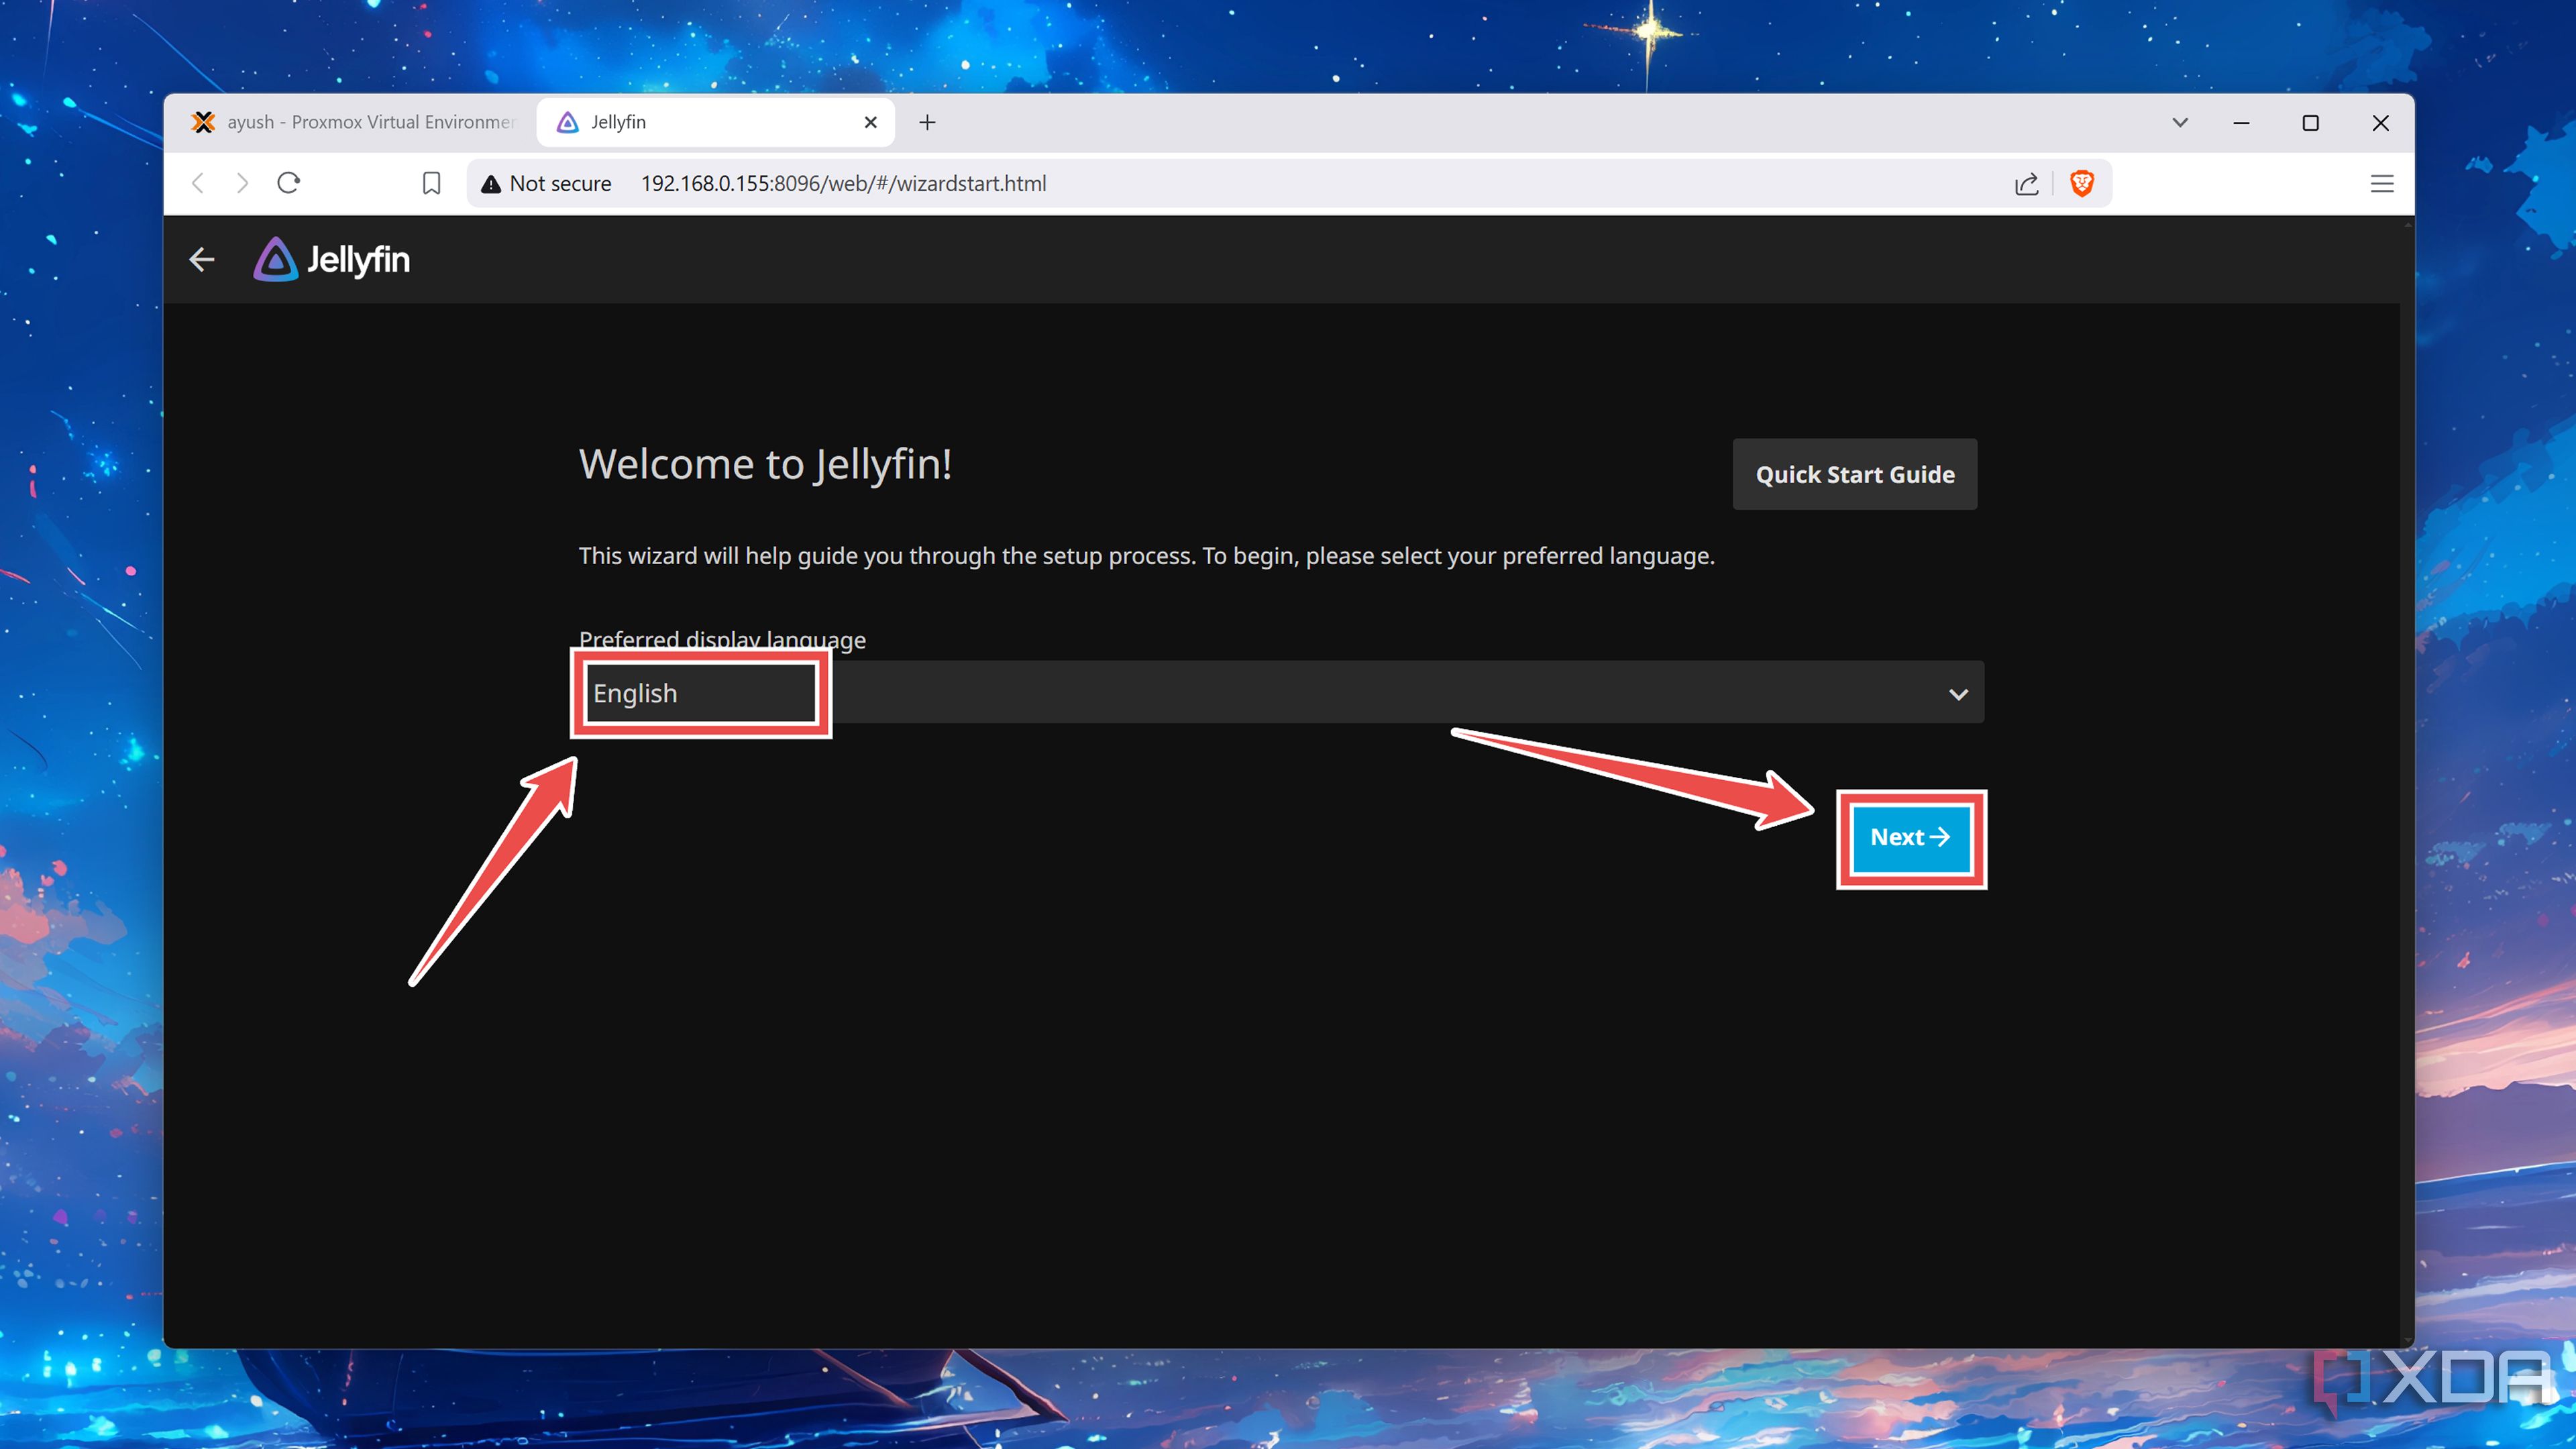Click the browser back navigation arrow

click(x=197, y=183)
